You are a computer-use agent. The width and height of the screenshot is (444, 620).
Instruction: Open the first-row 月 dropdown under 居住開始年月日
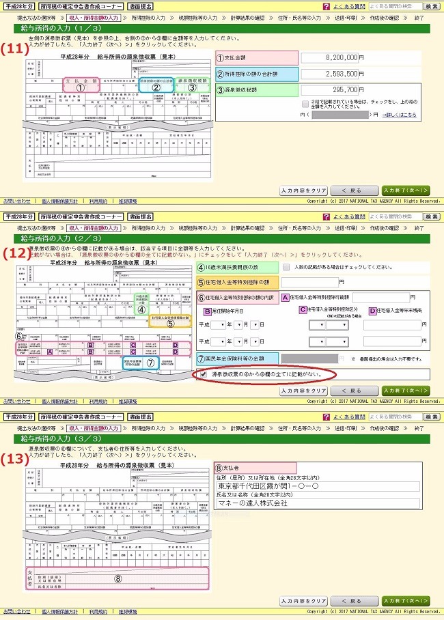click(x=238, y=325)
